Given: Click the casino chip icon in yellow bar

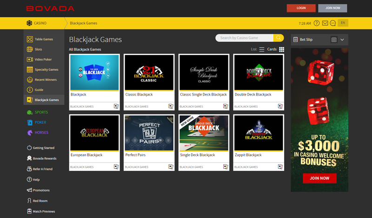Looking at the screenshot, I should (x=29, y=23).
